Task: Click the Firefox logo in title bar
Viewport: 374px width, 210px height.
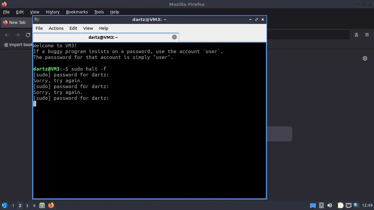Action: click(4, 4)
